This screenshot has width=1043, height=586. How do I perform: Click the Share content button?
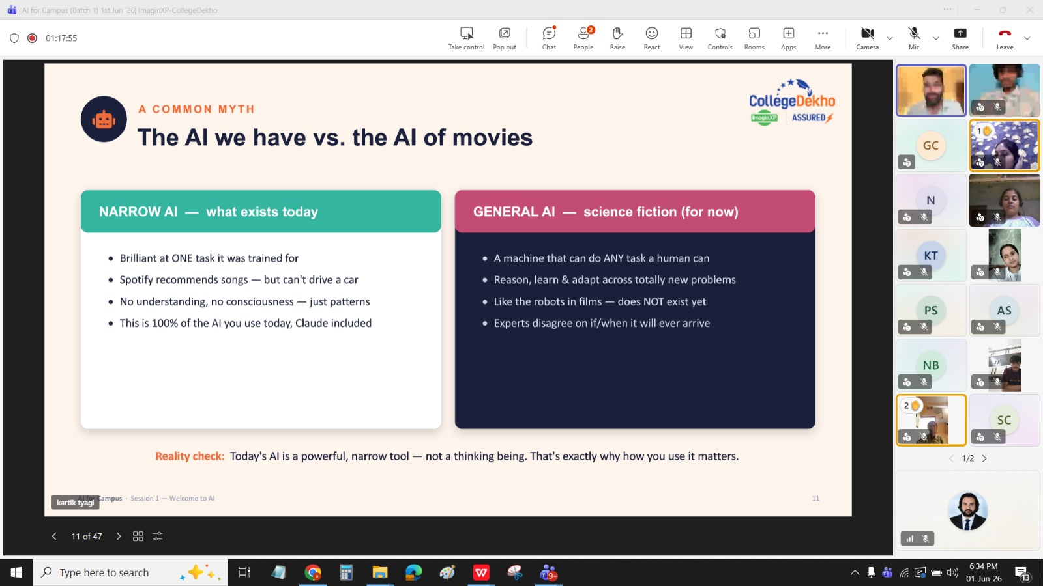(x=960, y=38)
